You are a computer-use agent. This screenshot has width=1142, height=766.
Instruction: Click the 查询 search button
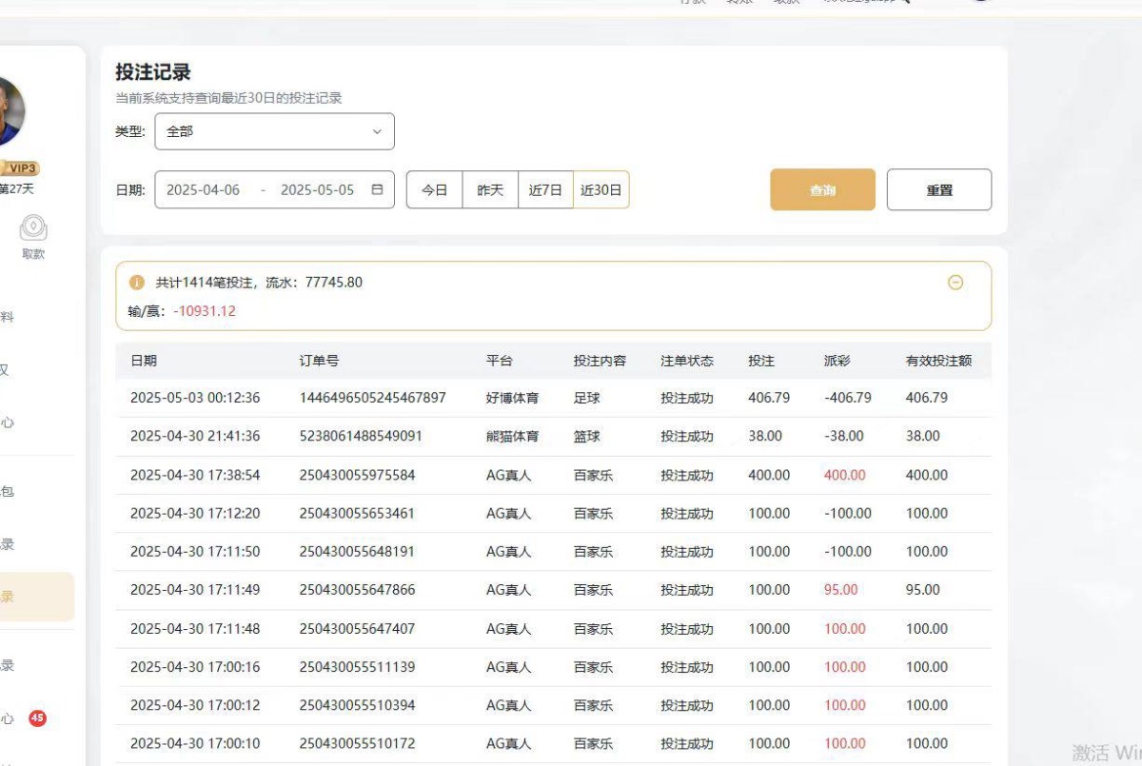pos(822,189)
